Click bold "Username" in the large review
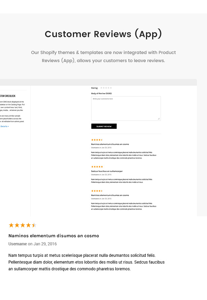Image resolution: width=207 pixels, height=300 pixels. [x=18, y=244]
